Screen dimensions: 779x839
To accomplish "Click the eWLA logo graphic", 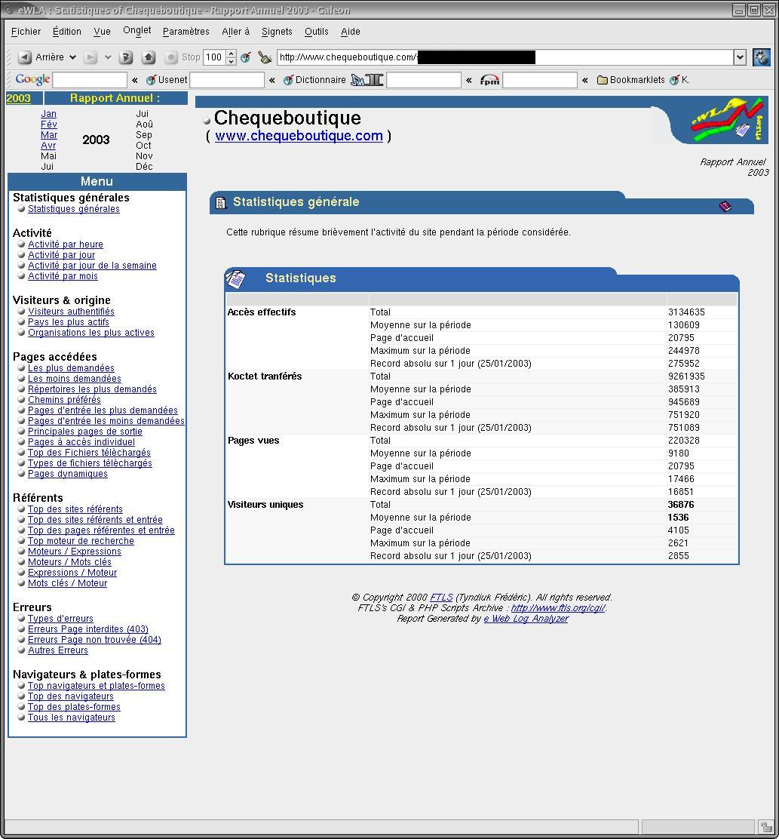I will click(x=728, y=120).
